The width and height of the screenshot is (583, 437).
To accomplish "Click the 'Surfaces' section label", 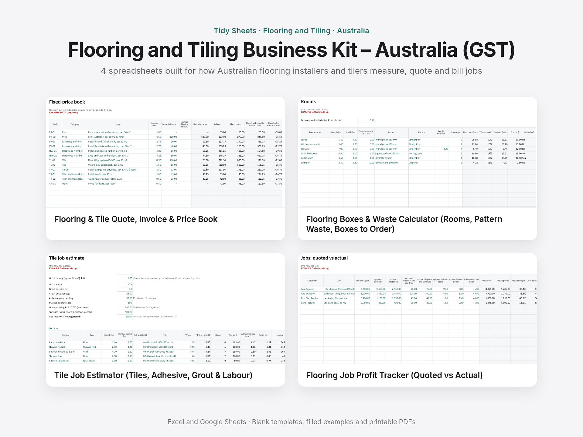I will [x=53, y=328].
